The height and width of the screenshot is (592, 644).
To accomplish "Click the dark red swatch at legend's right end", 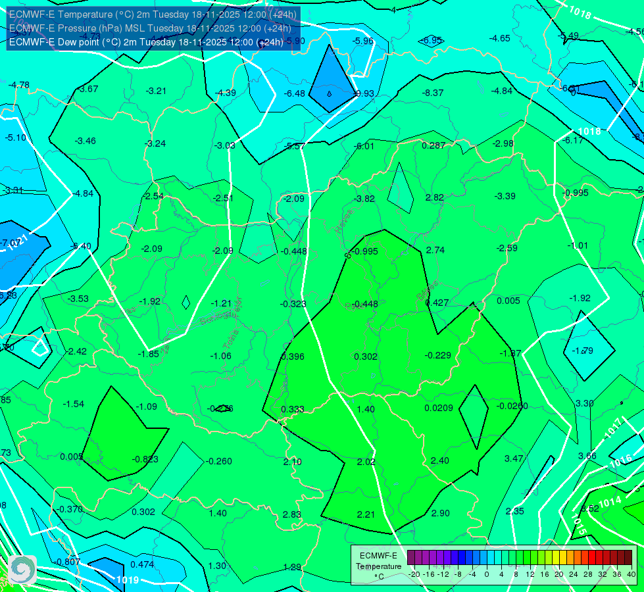I will (x=628, y=558).
